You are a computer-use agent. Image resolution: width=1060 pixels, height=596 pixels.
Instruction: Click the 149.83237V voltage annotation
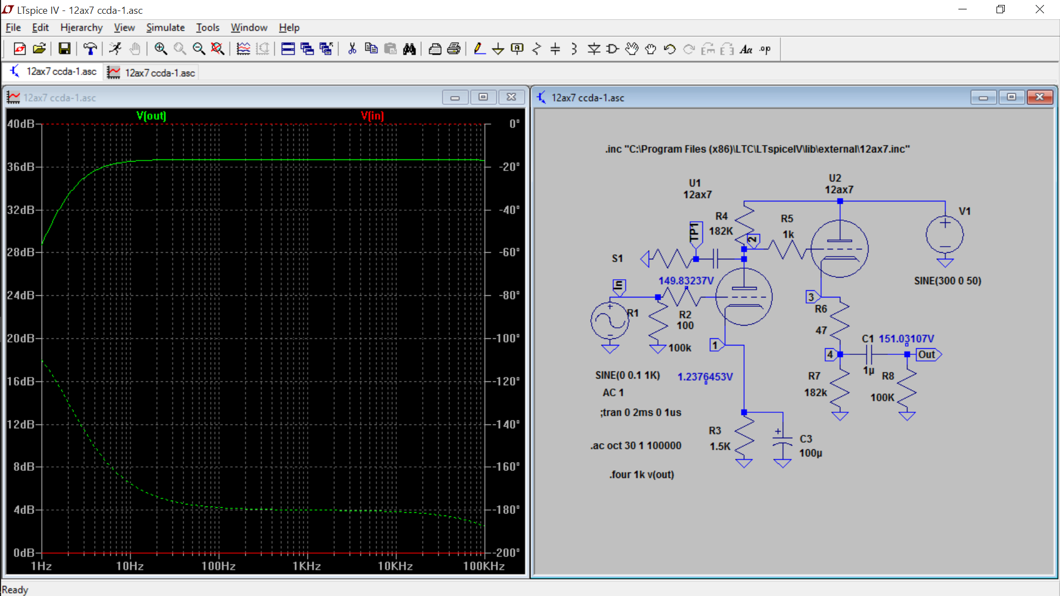pyautogui.click(x=686, y=281)
